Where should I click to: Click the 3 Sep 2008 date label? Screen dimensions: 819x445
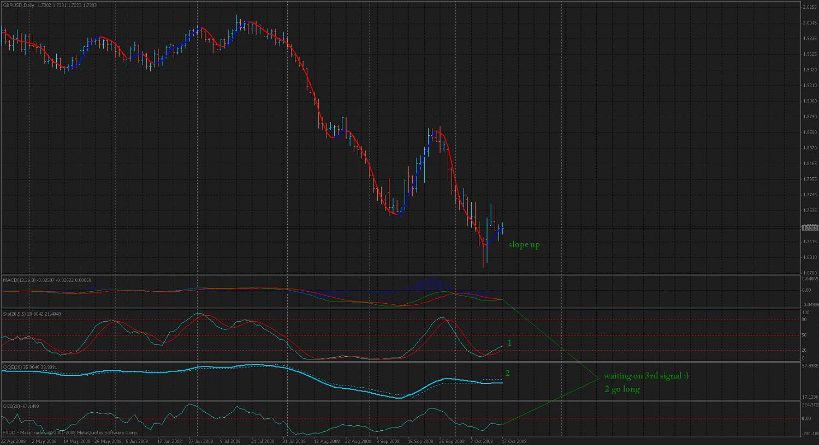click(x=389, y=441)
